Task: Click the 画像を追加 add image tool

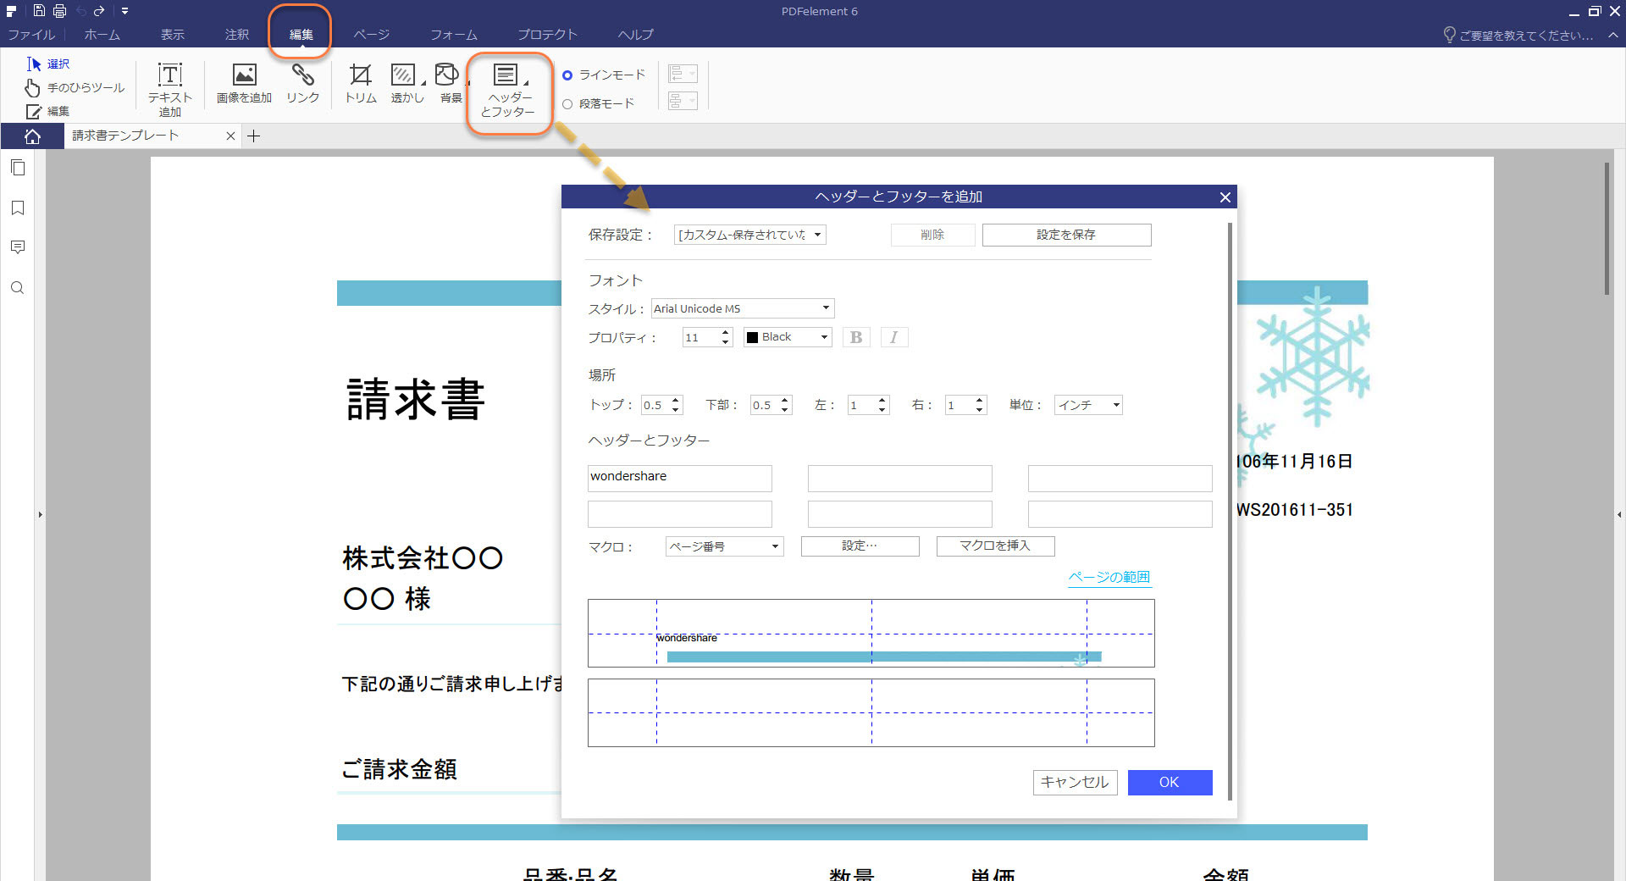Action: pyautogui.click(x=244, y=84)
